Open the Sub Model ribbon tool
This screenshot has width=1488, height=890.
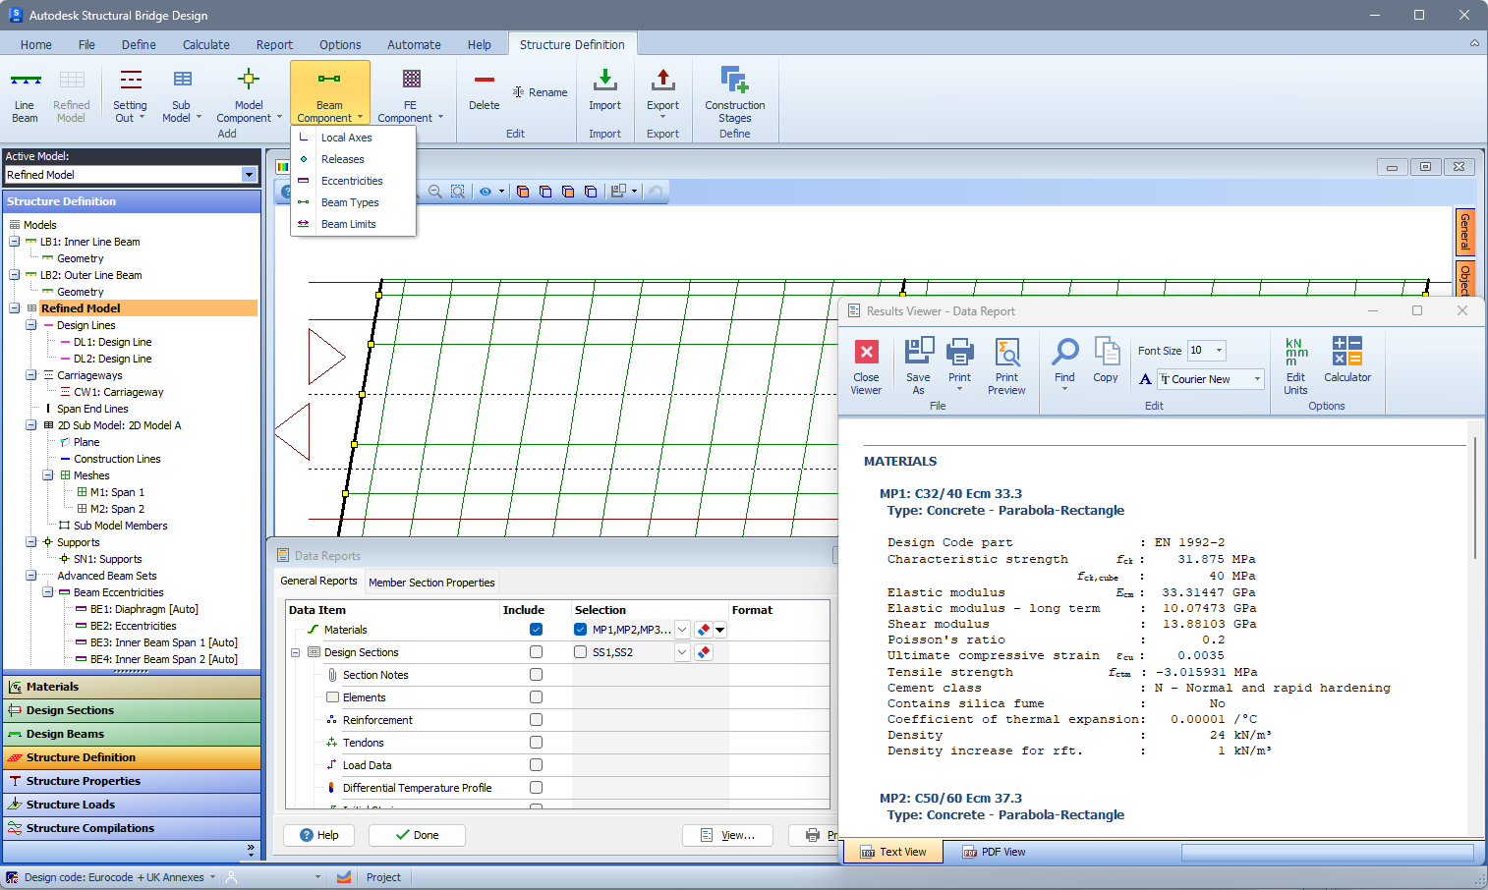pyautogui.click(x=182, y=95)
